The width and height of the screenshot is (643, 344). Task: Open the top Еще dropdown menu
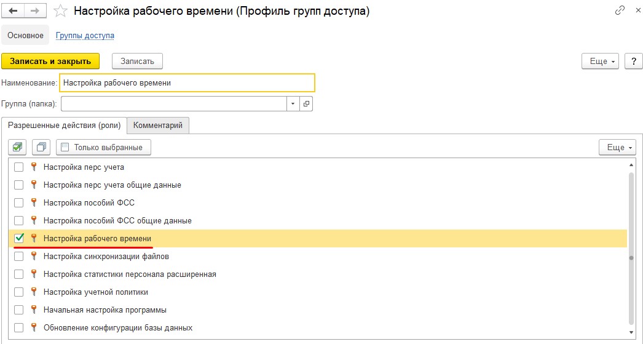pos(602,61)
